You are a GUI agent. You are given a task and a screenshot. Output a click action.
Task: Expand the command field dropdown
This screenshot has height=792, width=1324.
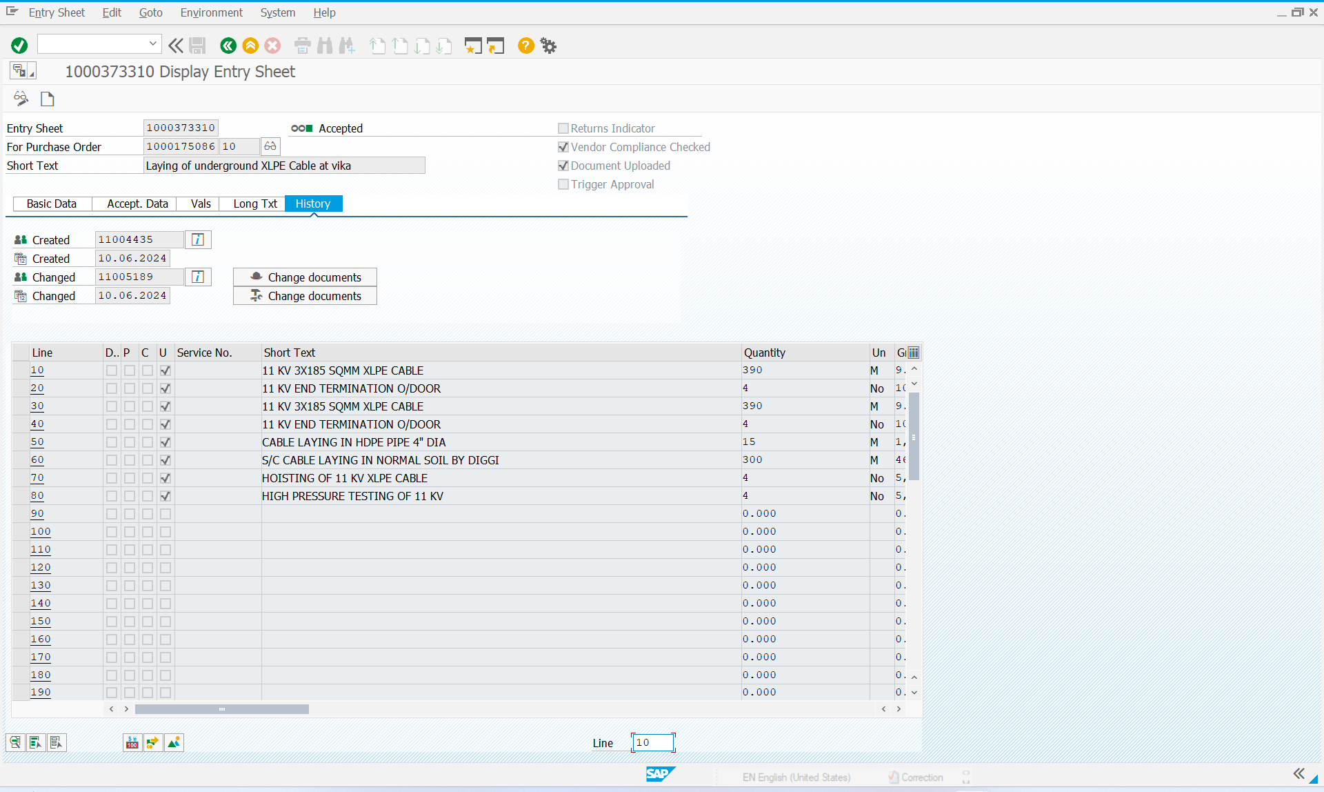pyautogui.click(x=152, y=44)
